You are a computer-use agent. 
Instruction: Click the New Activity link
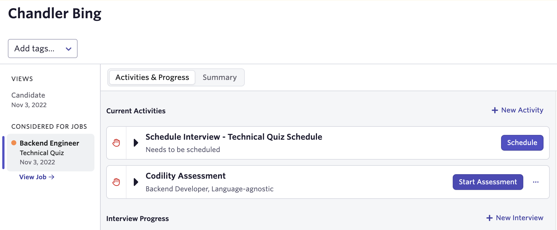tap(517, 110)
